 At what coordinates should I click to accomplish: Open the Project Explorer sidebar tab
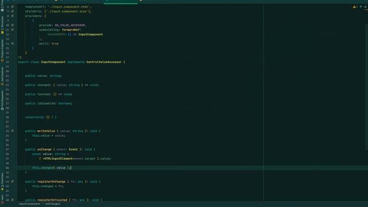[x=2, y=50]
